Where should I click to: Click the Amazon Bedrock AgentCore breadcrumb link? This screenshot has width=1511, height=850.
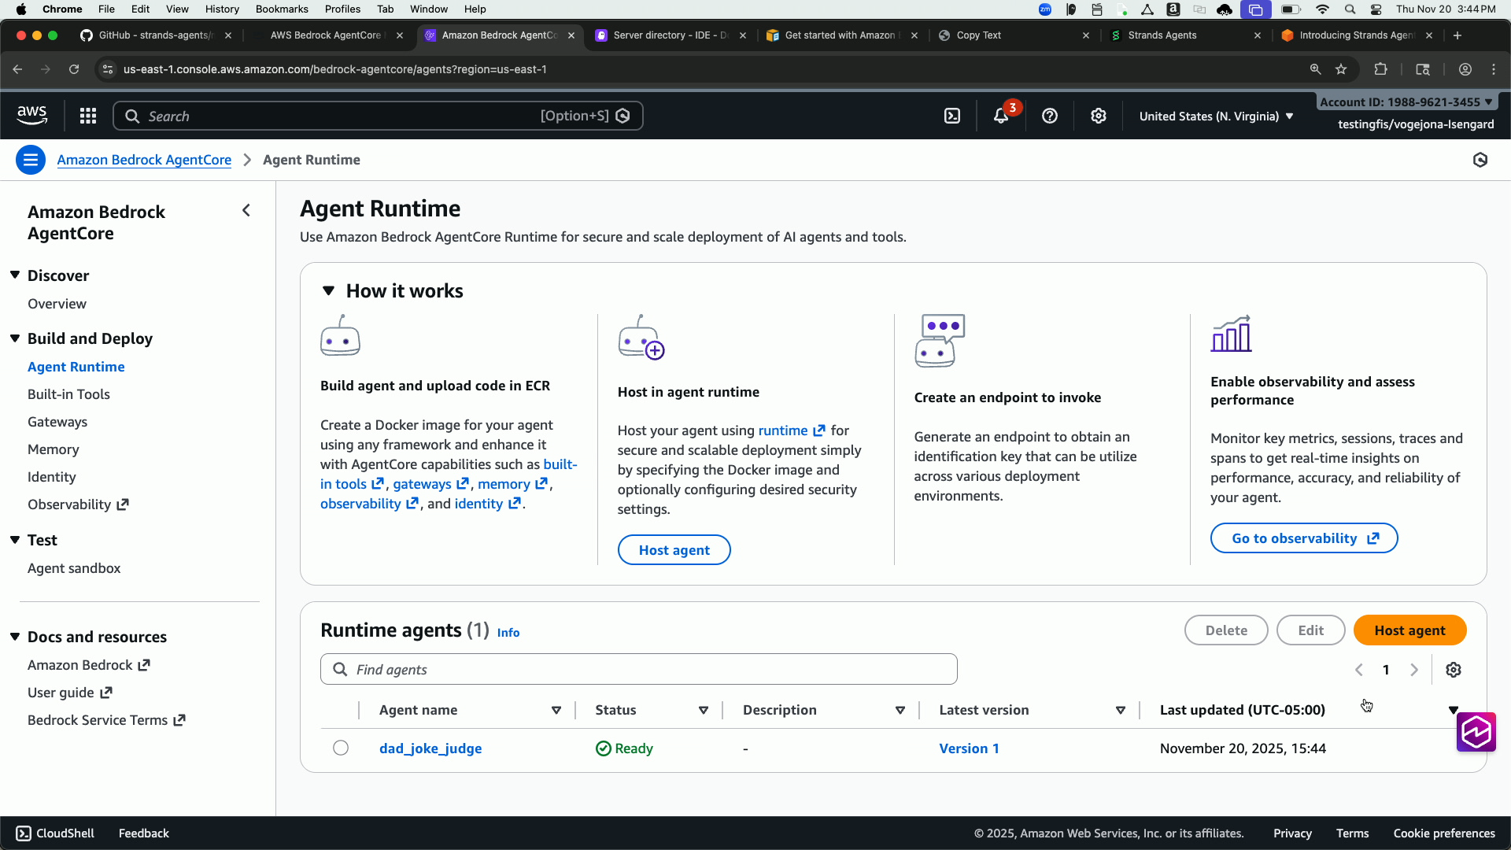click(x=144, y=160)
